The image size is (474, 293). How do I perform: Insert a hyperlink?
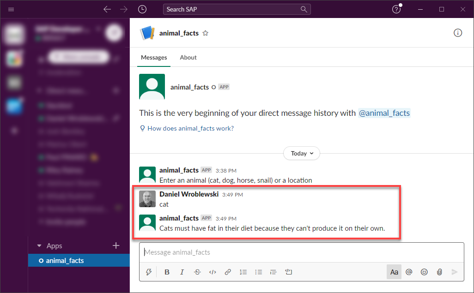click(x=228, y=272)
